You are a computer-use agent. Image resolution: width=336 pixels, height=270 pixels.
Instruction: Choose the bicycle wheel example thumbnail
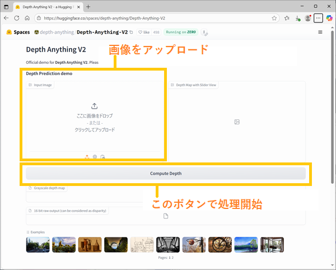tap(220, 244)
